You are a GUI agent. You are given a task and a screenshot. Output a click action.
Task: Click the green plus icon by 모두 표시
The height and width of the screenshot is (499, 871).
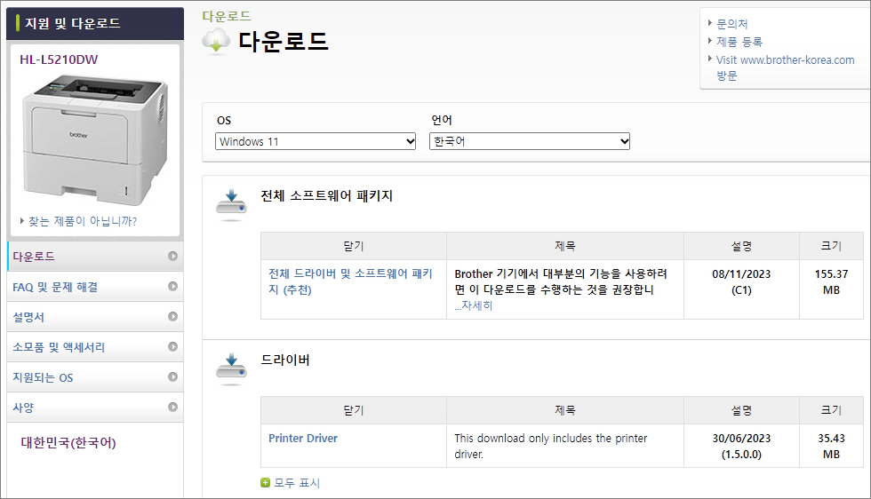[x=265, y=482]
